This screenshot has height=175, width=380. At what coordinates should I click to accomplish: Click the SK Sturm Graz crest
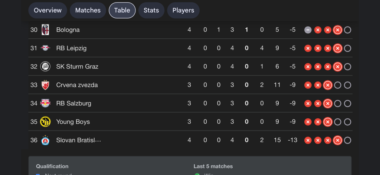[x=45, y=67]
